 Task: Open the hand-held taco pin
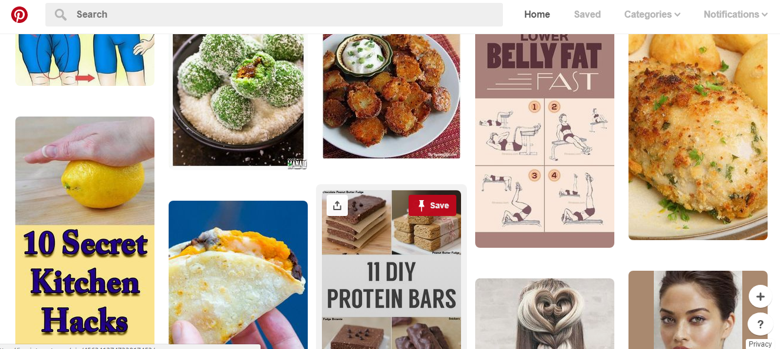click(238, 275)
